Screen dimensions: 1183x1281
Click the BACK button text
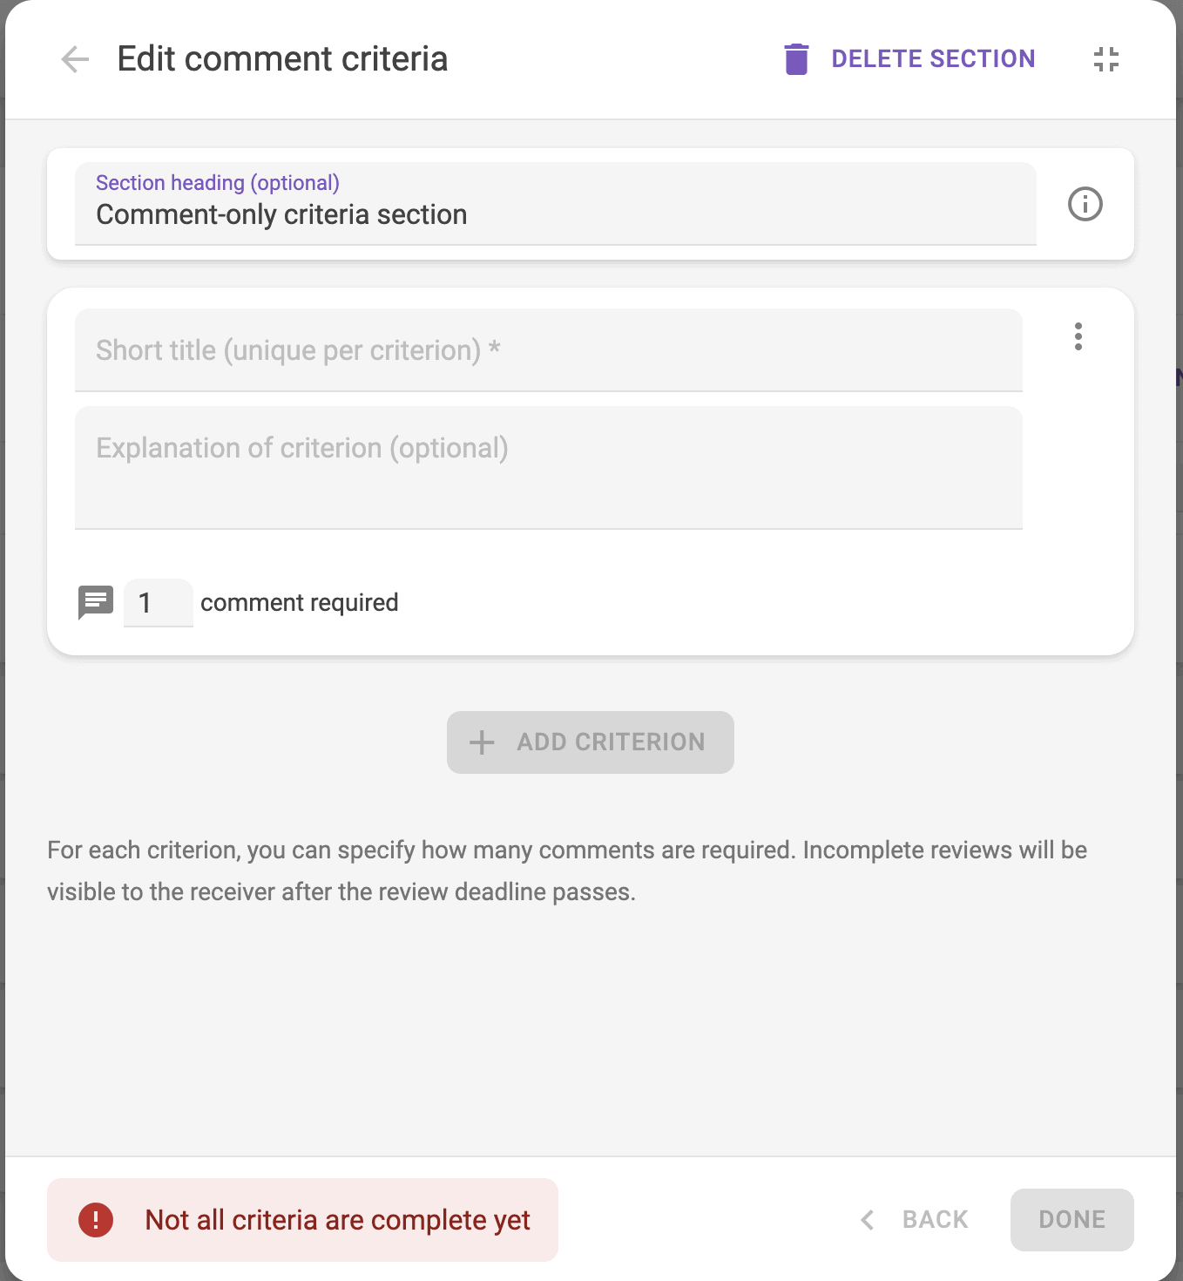(x=935, y=1220)
